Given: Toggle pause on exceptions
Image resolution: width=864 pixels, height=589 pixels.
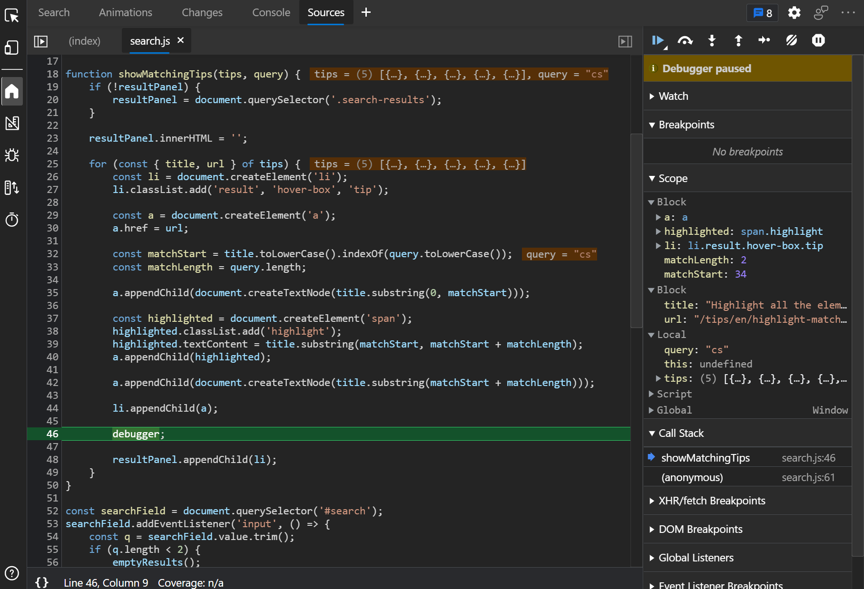Looking at the screenshot, I should pyautogui.click(x=818, y=40).
